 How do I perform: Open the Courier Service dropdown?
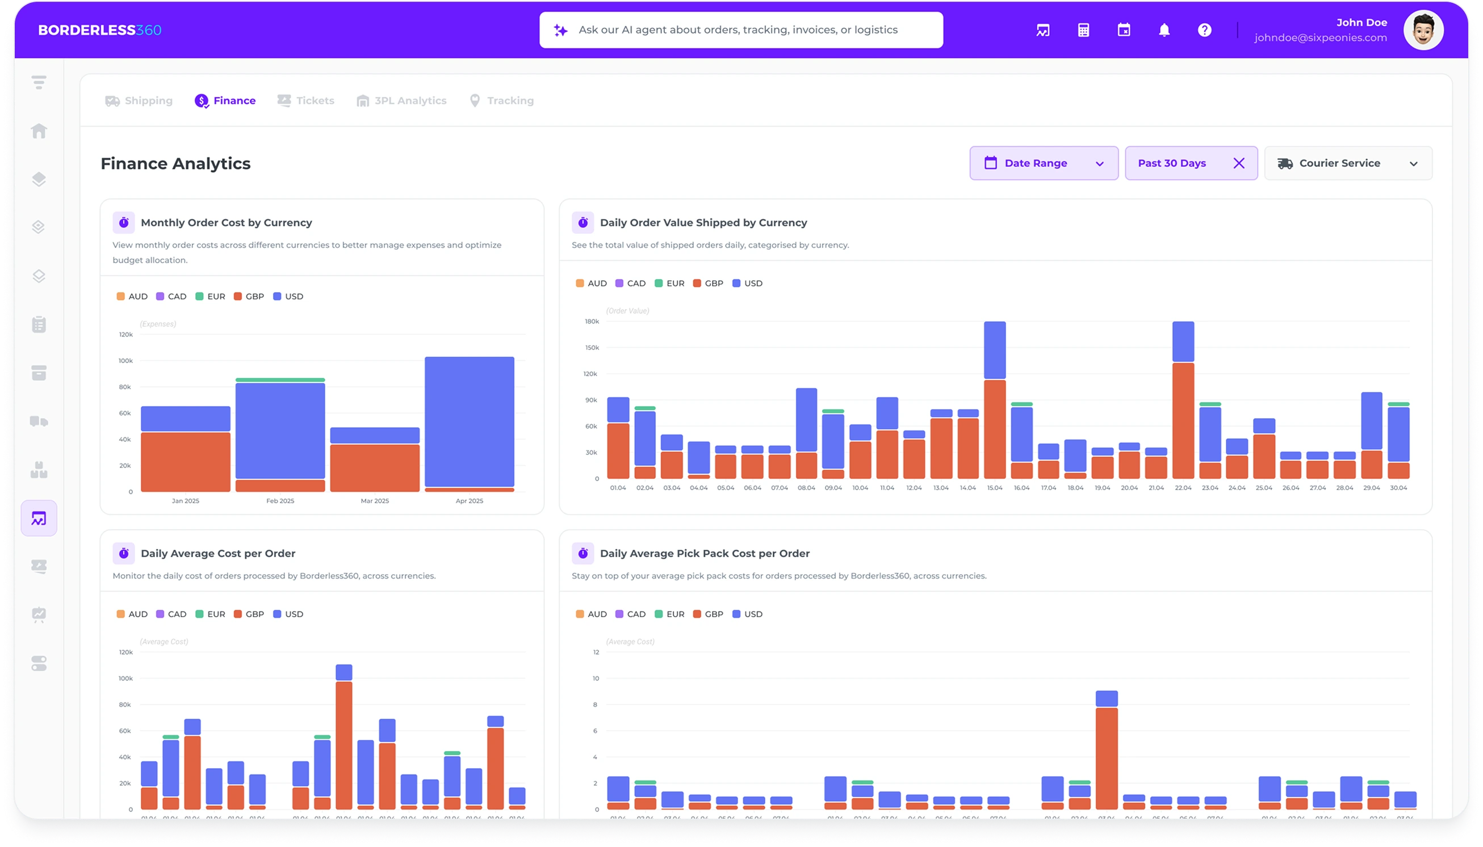tap(1347, 163)
